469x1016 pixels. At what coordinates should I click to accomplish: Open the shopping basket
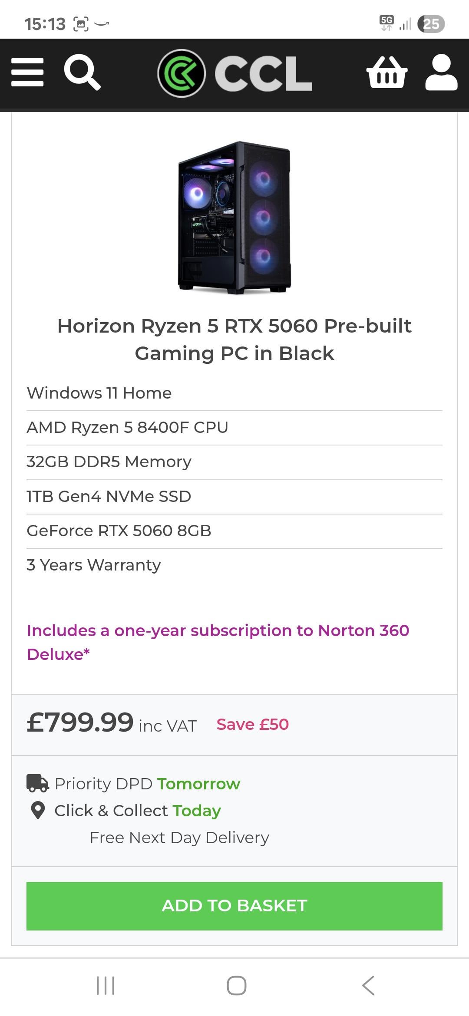[386, 73]
